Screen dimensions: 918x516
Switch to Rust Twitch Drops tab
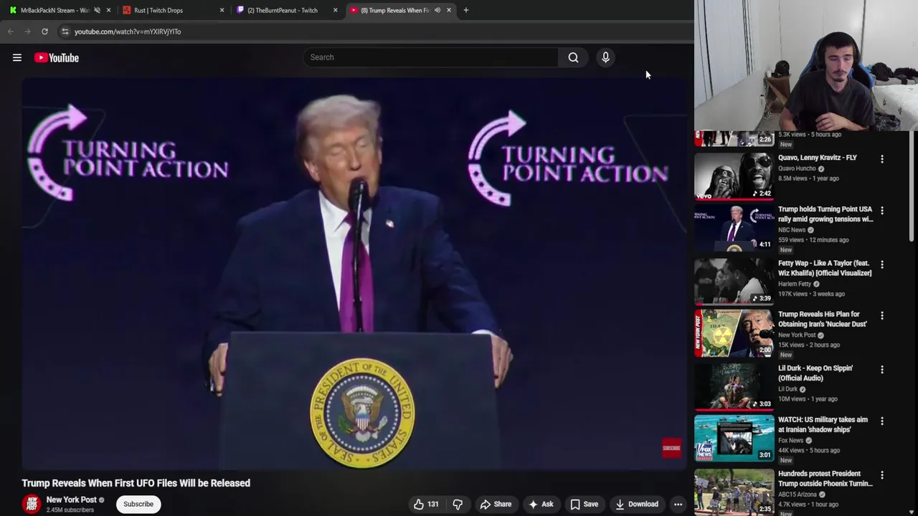(x=158, y=10)
